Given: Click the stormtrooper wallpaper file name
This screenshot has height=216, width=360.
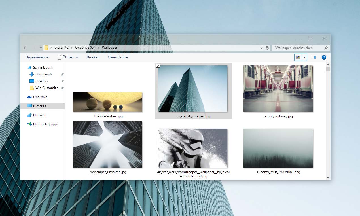Looking at the screenshot, I should (x=193, y=174).
